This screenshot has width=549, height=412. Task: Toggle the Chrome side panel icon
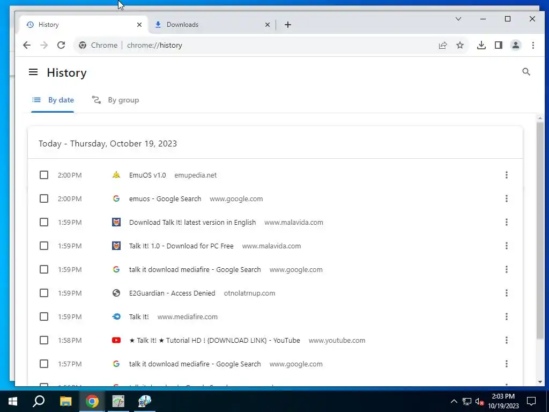pos(498,45)
